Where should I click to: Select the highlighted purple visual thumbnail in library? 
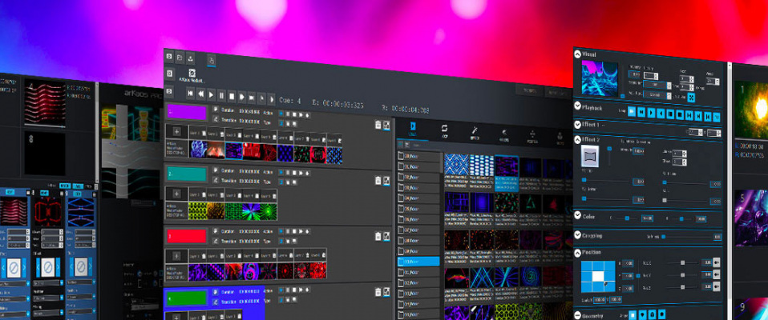[507, 174]
